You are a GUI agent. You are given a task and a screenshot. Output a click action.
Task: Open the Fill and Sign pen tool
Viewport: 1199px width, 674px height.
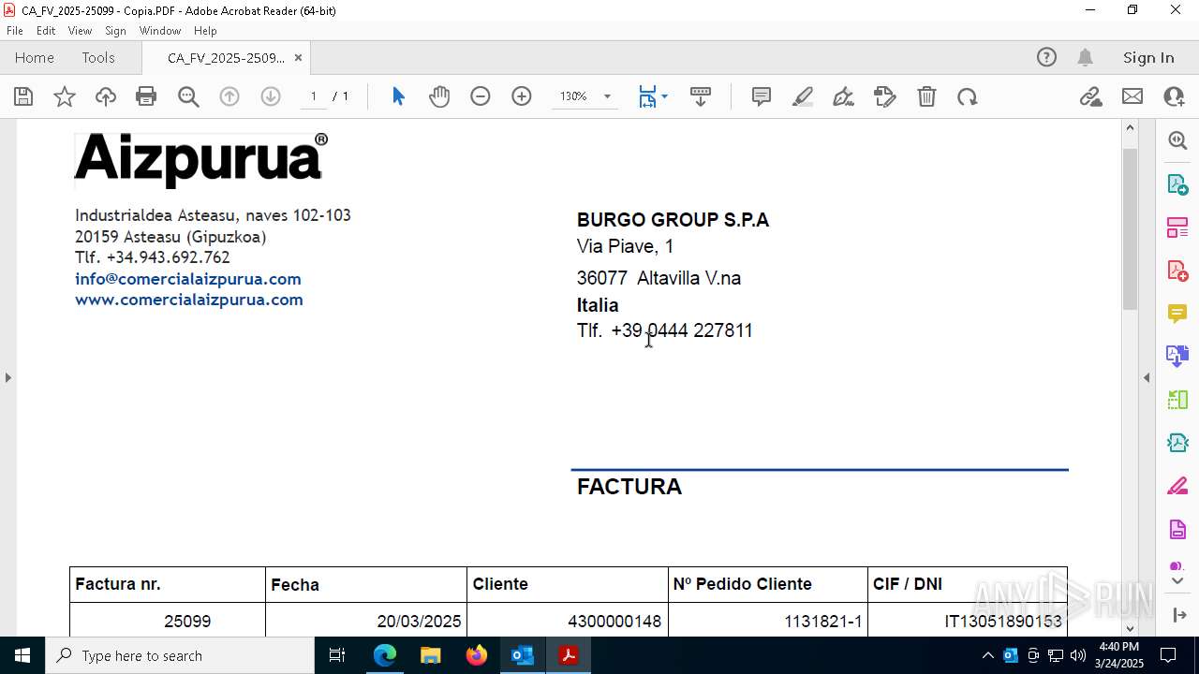[x=844, y=96]
